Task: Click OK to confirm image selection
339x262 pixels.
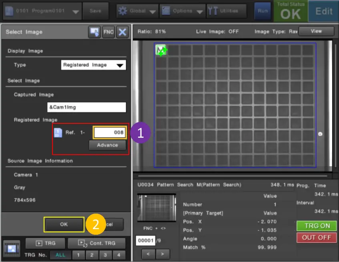Action: (64, 224)
